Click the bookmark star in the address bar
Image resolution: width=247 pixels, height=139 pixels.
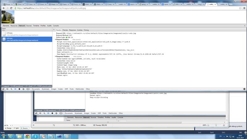coord(239,8)
